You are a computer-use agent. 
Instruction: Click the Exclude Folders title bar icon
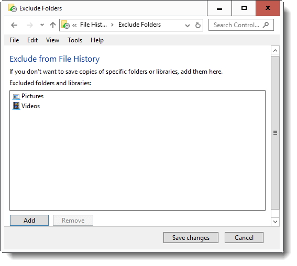point(13,8)
